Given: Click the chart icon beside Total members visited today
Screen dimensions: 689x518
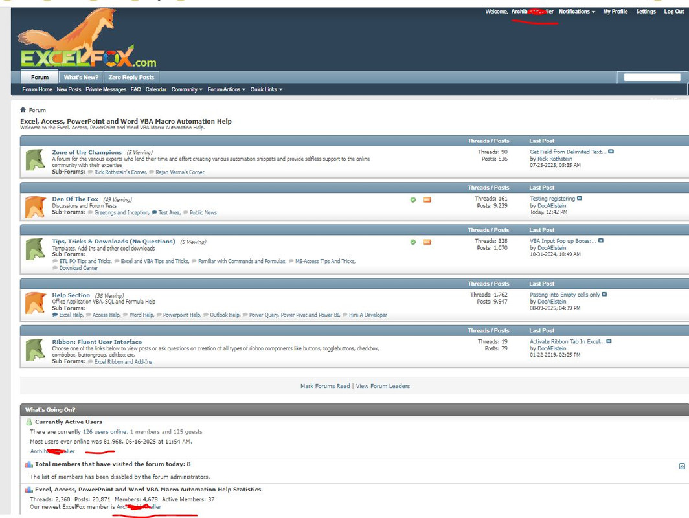Looking at the screenshot, I should coord(29,464).
